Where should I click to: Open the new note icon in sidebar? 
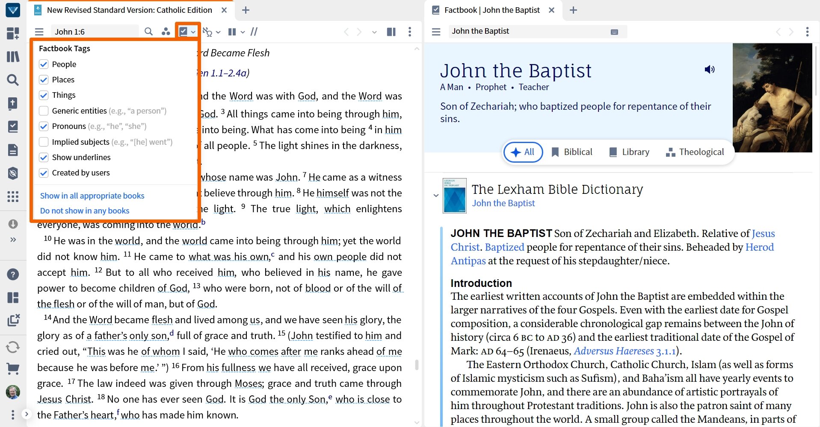(13, 103)
